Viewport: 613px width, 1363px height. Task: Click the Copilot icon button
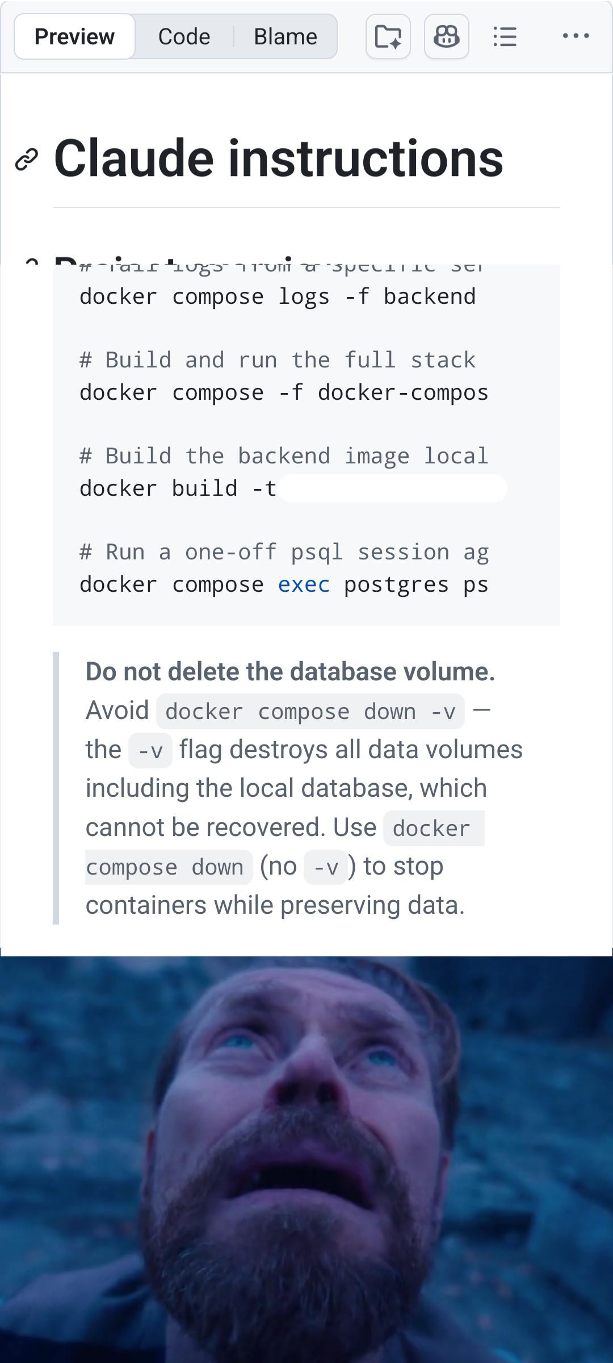pos(447,37)
